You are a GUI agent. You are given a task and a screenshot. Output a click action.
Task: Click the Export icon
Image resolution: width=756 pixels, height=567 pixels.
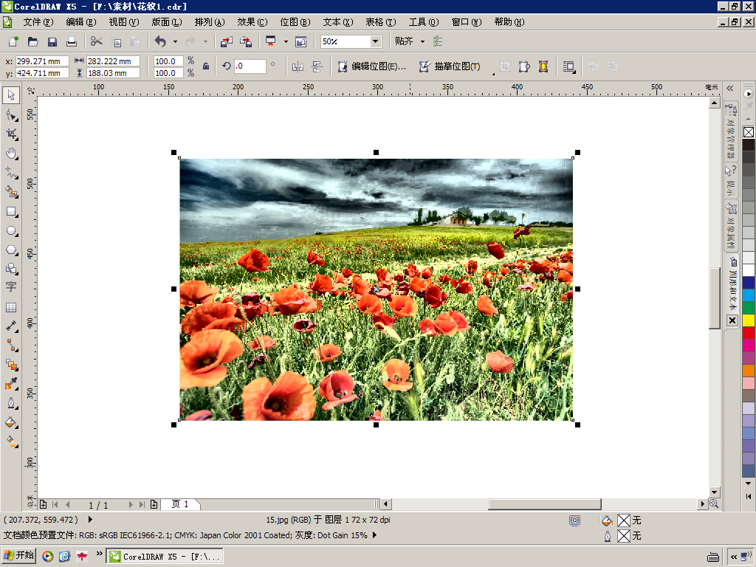pos(246,41)
